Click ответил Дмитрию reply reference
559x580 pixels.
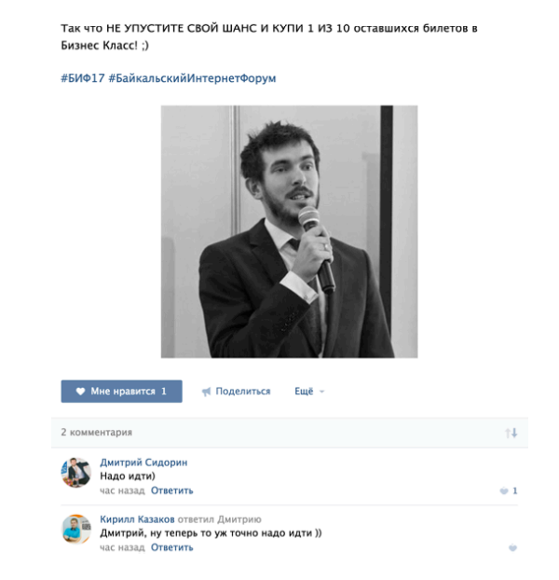tap(219, 519)
